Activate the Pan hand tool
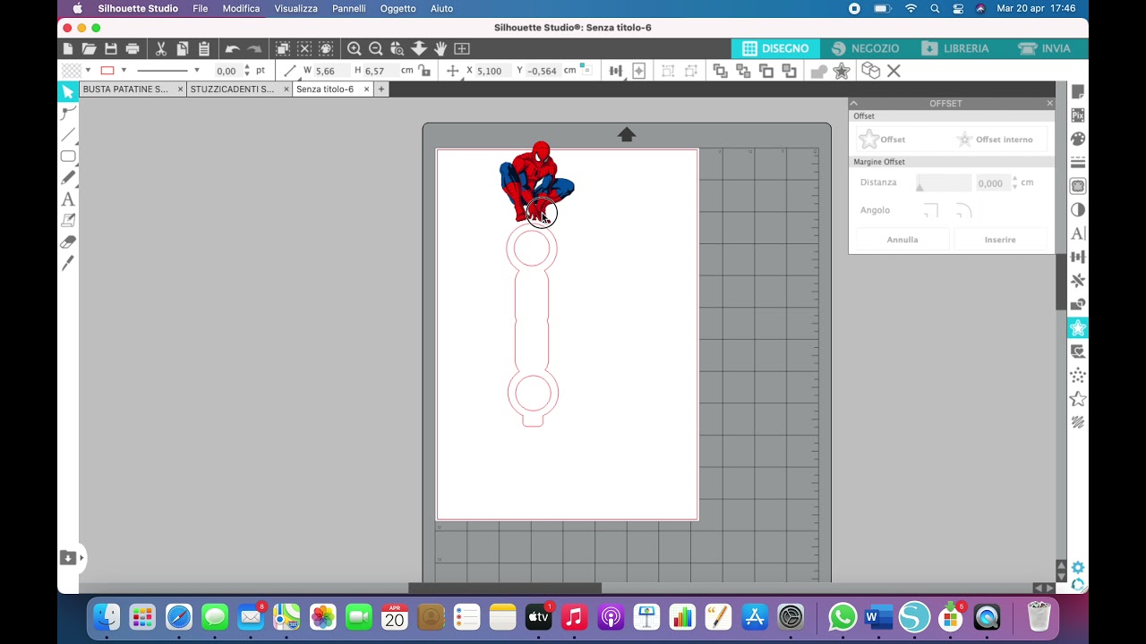Image resolution: width=1146 pixels, height=644 pixels. [440, 48]
